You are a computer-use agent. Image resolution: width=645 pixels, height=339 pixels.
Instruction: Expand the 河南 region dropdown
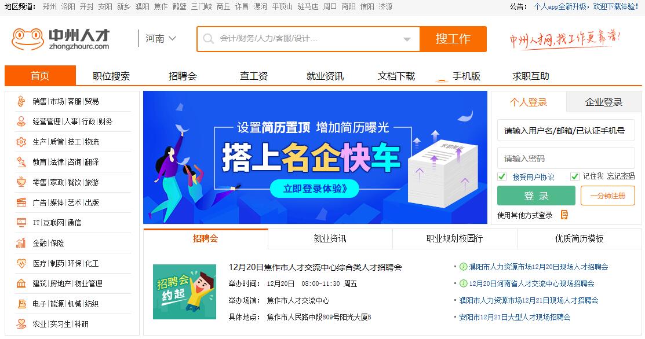pyautogui.click(x=161, y=39)
